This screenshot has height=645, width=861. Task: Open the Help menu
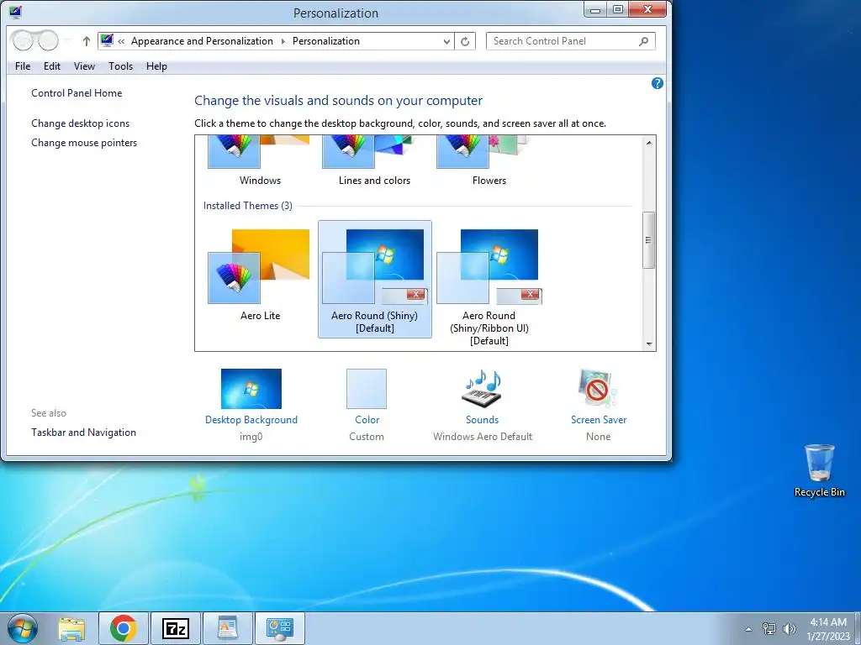(156, 66)
